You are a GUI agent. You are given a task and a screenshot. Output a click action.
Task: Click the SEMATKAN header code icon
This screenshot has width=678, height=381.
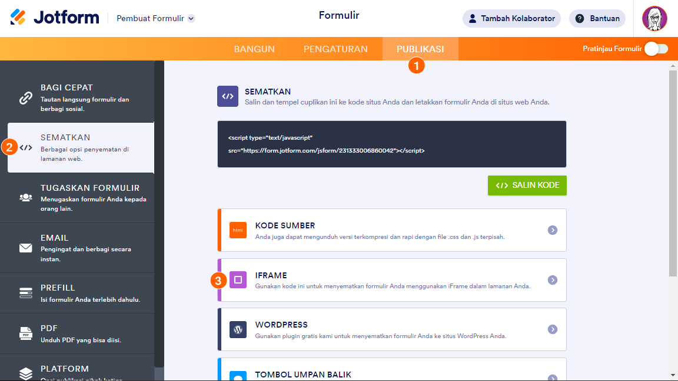(x=227, y=96)
